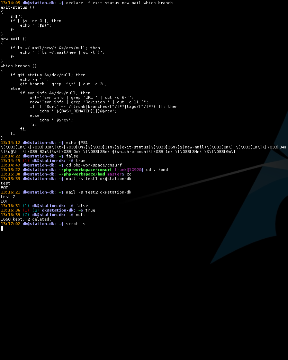Click the 'exit-status ()' function header

pyautogui.click(x=17, y=7)
